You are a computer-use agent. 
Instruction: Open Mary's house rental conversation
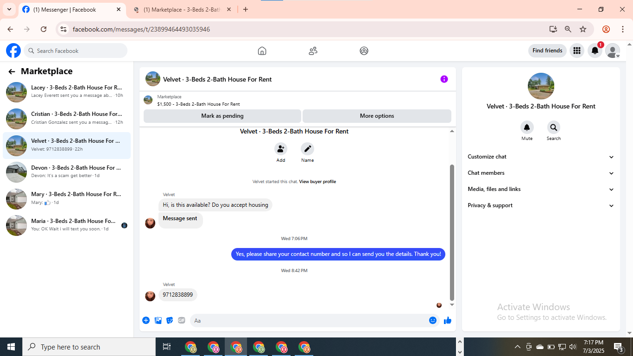(67, 199)
